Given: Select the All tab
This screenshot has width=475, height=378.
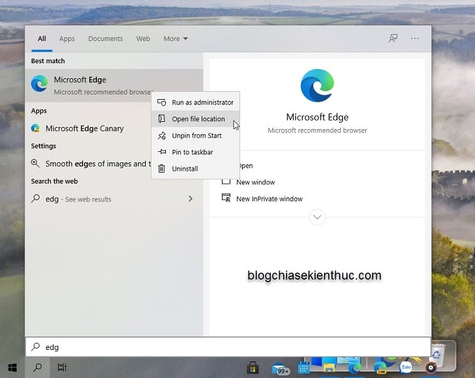Looking at the screenshot, I should tap(42, 38).
